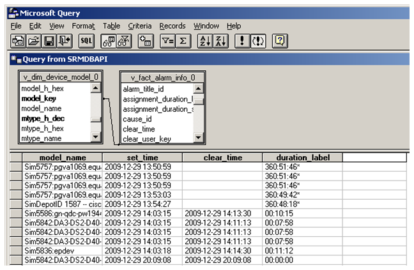Open the Criteria menu

point(140,26)
